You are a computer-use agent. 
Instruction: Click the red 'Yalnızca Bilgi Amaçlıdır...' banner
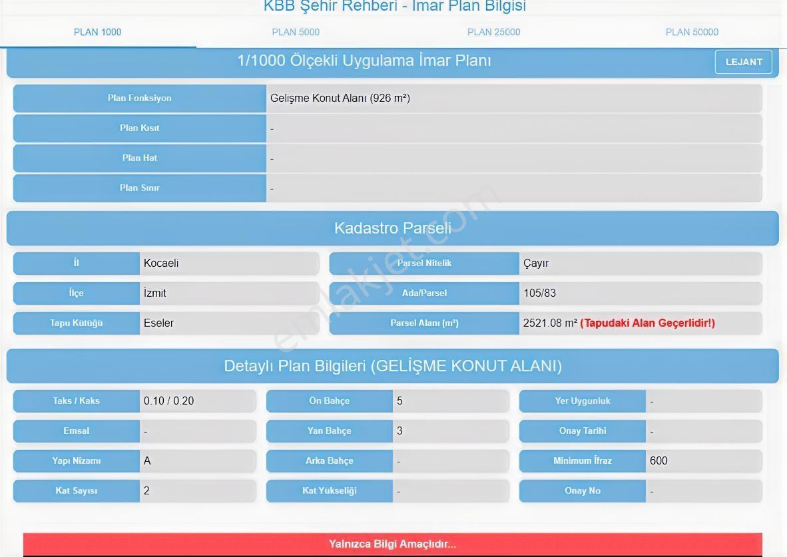392,544
